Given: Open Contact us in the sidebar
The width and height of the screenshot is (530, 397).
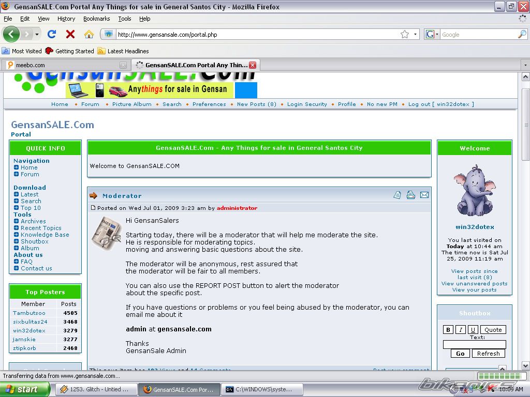Looking at the screenshot, I should [36, 268].
